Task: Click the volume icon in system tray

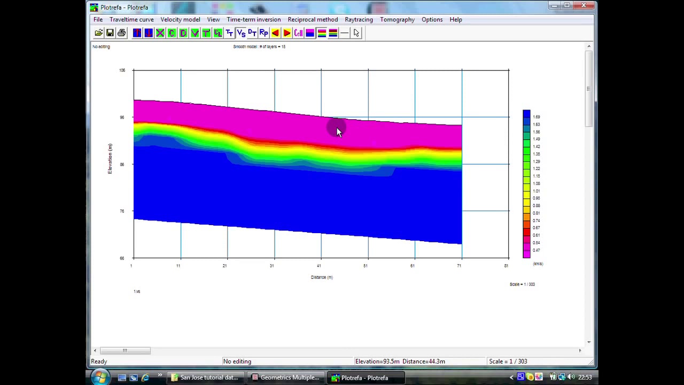Action: click(571, 378)
